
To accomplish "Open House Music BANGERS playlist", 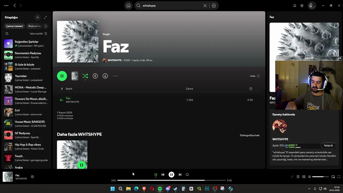I will coord(26,124).
